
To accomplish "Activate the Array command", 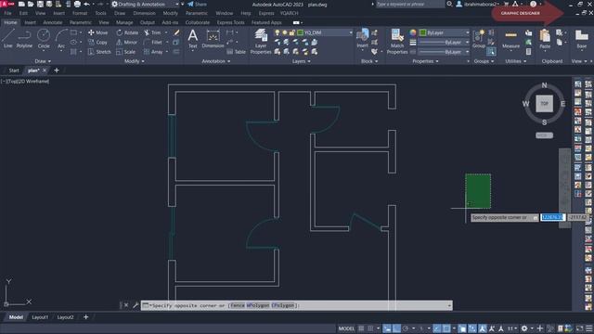I will click(153, 52).
